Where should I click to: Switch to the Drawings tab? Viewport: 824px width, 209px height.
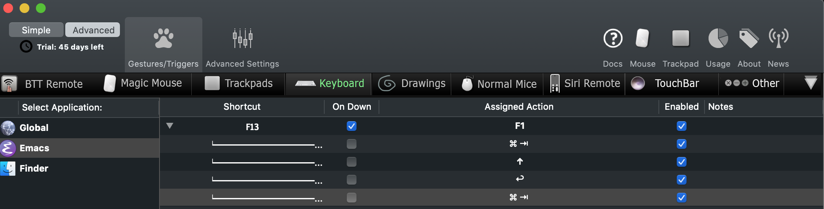coord(412,83)
